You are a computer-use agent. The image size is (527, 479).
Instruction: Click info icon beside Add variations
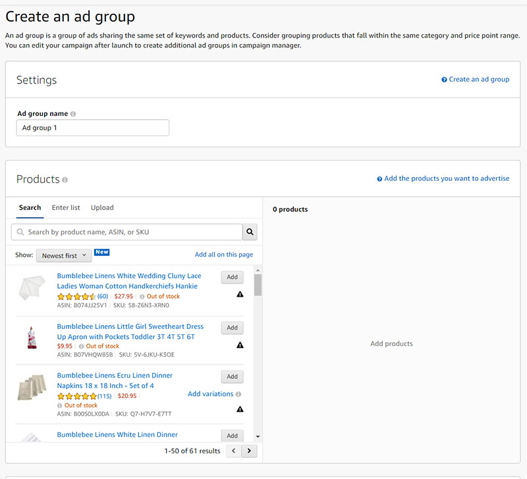click(x=238, y=394)
